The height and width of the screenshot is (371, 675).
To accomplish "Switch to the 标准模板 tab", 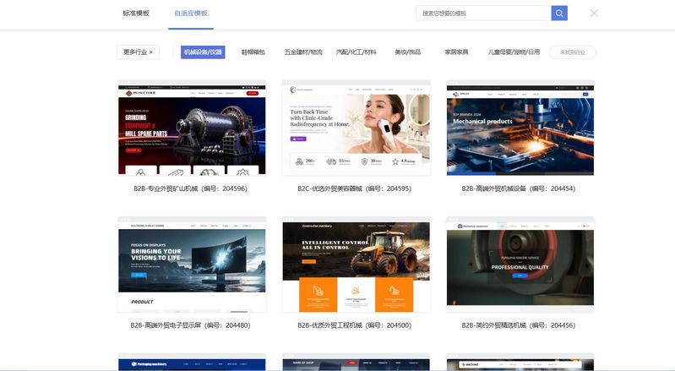I will point(136,14).
